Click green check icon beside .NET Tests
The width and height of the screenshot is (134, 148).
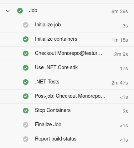[x=26, y=82]
